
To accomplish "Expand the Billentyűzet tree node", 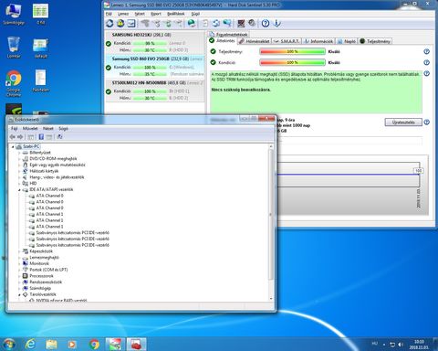I will pos(19,153).
